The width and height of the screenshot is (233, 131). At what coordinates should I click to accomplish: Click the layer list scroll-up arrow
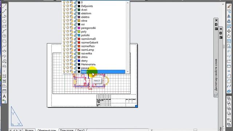pyautogui.click(x=127, y=3)
